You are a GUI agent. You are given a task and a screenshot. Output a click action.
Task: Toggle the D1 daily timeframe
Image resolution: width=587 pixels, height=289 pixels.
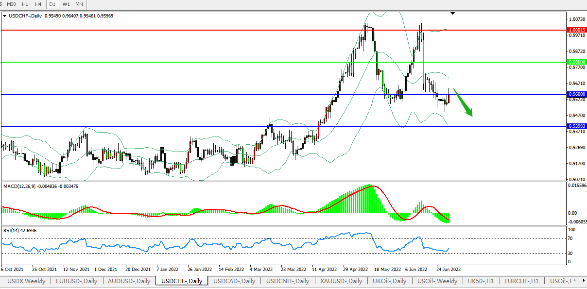point(52,4)
